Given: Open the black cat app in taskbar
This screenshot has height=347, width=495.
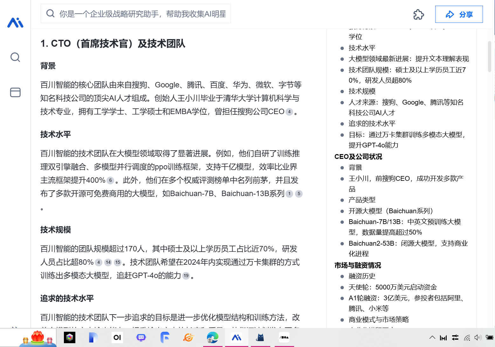Looking at the screenshot, I should pos(260,337).
